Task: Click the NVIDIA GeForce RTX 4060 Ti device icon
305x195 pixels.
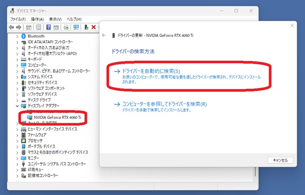Action: (x=29, y=117)
